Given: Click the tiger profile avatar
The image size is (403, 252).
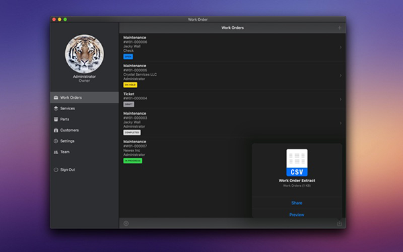Looking at the screenshot, I should pos(85,54).
